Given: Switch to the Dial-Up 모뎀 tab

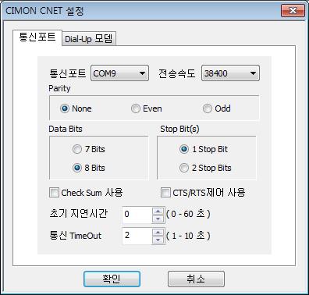Looking at the screenshot, I should [89, 39].
